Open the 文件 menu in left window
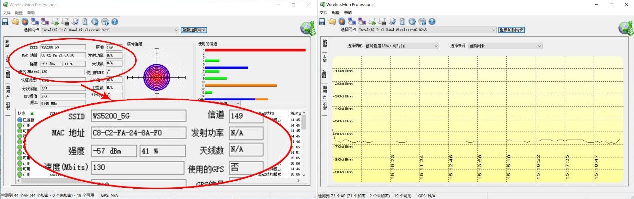The height and width of the screenshot is (199, 634). (6, 12)
